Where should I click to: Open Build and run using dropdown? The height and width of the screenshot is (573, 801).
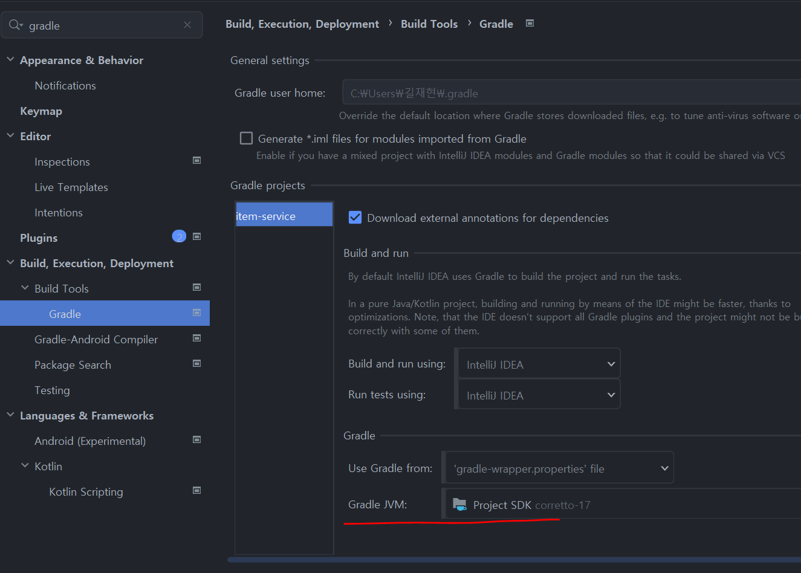539,364
